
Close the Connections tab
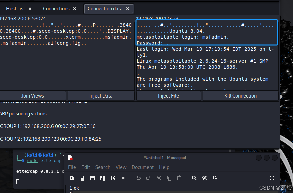[x=75, y=9]
